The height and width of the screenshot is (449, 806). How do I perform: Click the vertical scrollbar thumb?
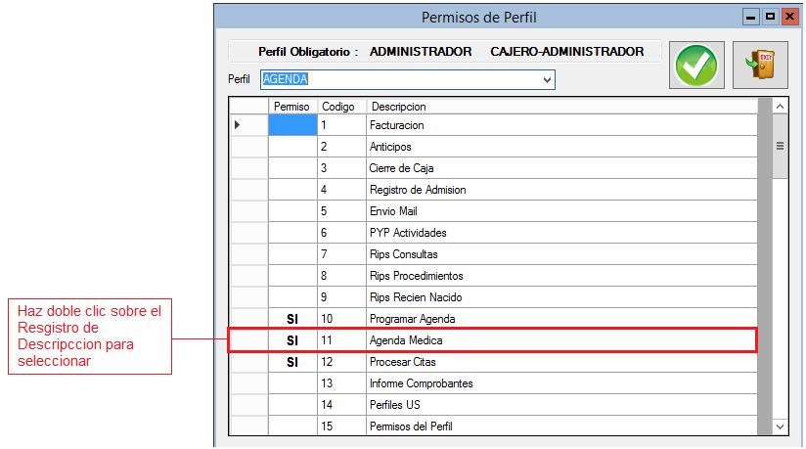point(780,146)
